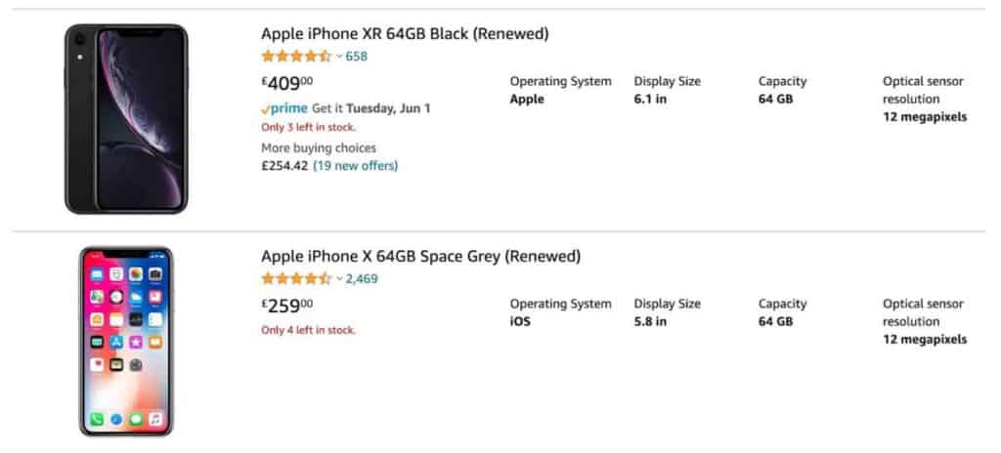Click the iPhone XR star rating icons
Viewport: 1001px width, 453px height.
[296, 57]
